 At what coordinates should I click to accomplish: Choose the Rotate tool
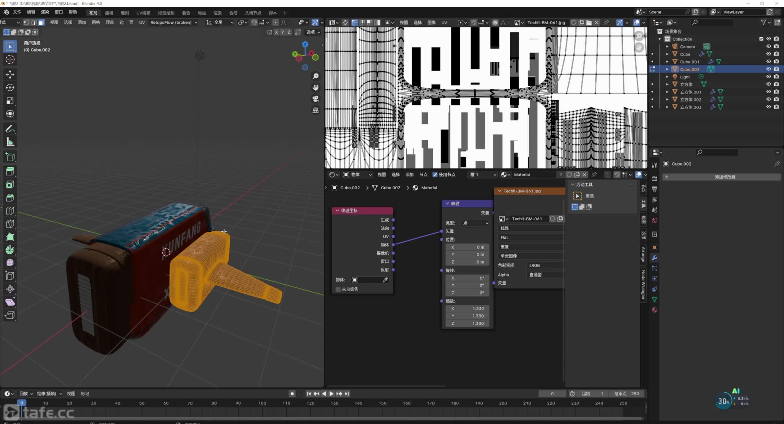tap(10, 88)
